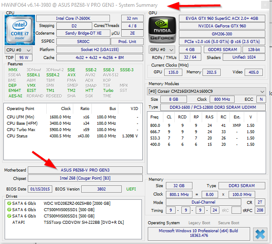Click the Unified: 1024 shaders field
Screen dimensions: 272x244
[244, 57]
